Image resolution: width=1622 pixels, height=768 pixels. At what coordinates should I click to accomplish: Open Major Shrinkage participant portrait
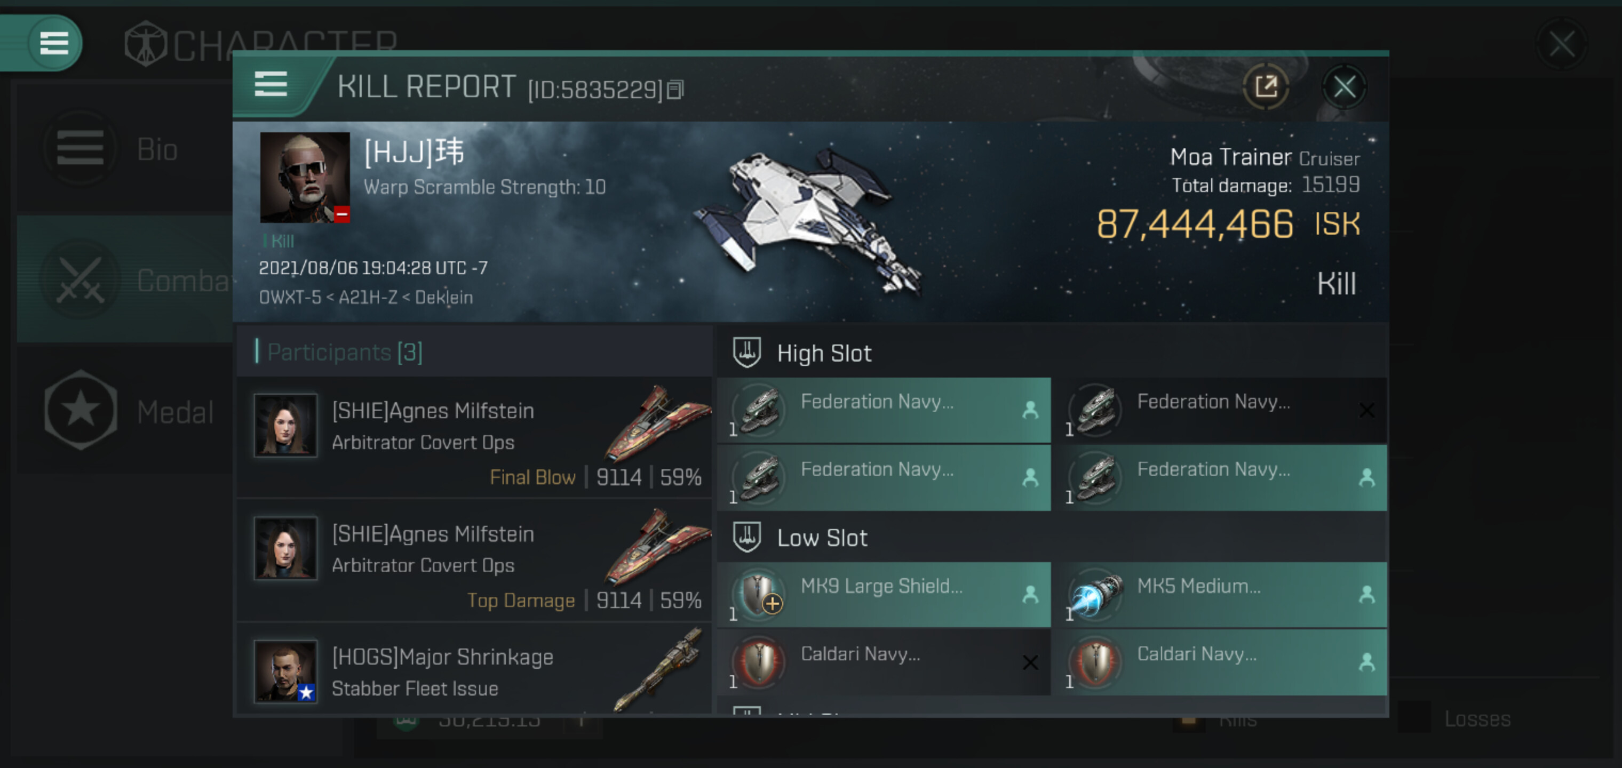[x=285, y=671]
